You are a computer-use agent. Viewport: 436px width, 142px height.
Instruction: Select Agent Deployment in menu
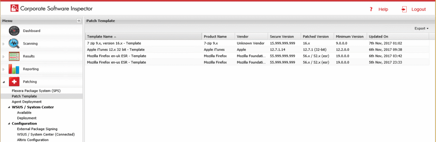coord(27,102)
